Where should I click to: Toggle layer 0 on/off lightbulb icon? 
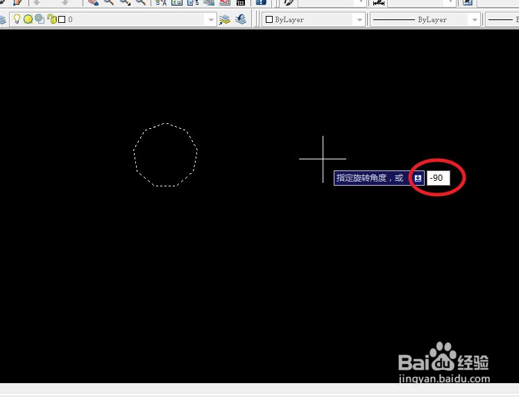17,19
